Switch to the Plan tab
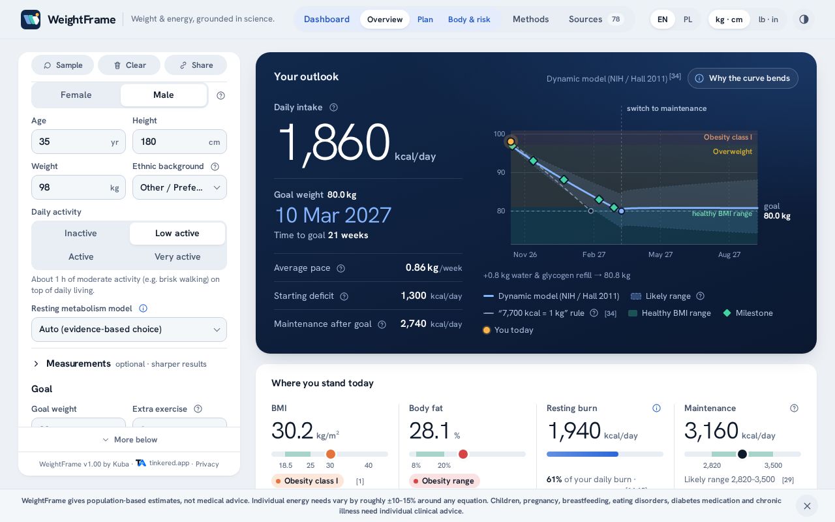This screenshot has width=835, height=522. (425, 20)
